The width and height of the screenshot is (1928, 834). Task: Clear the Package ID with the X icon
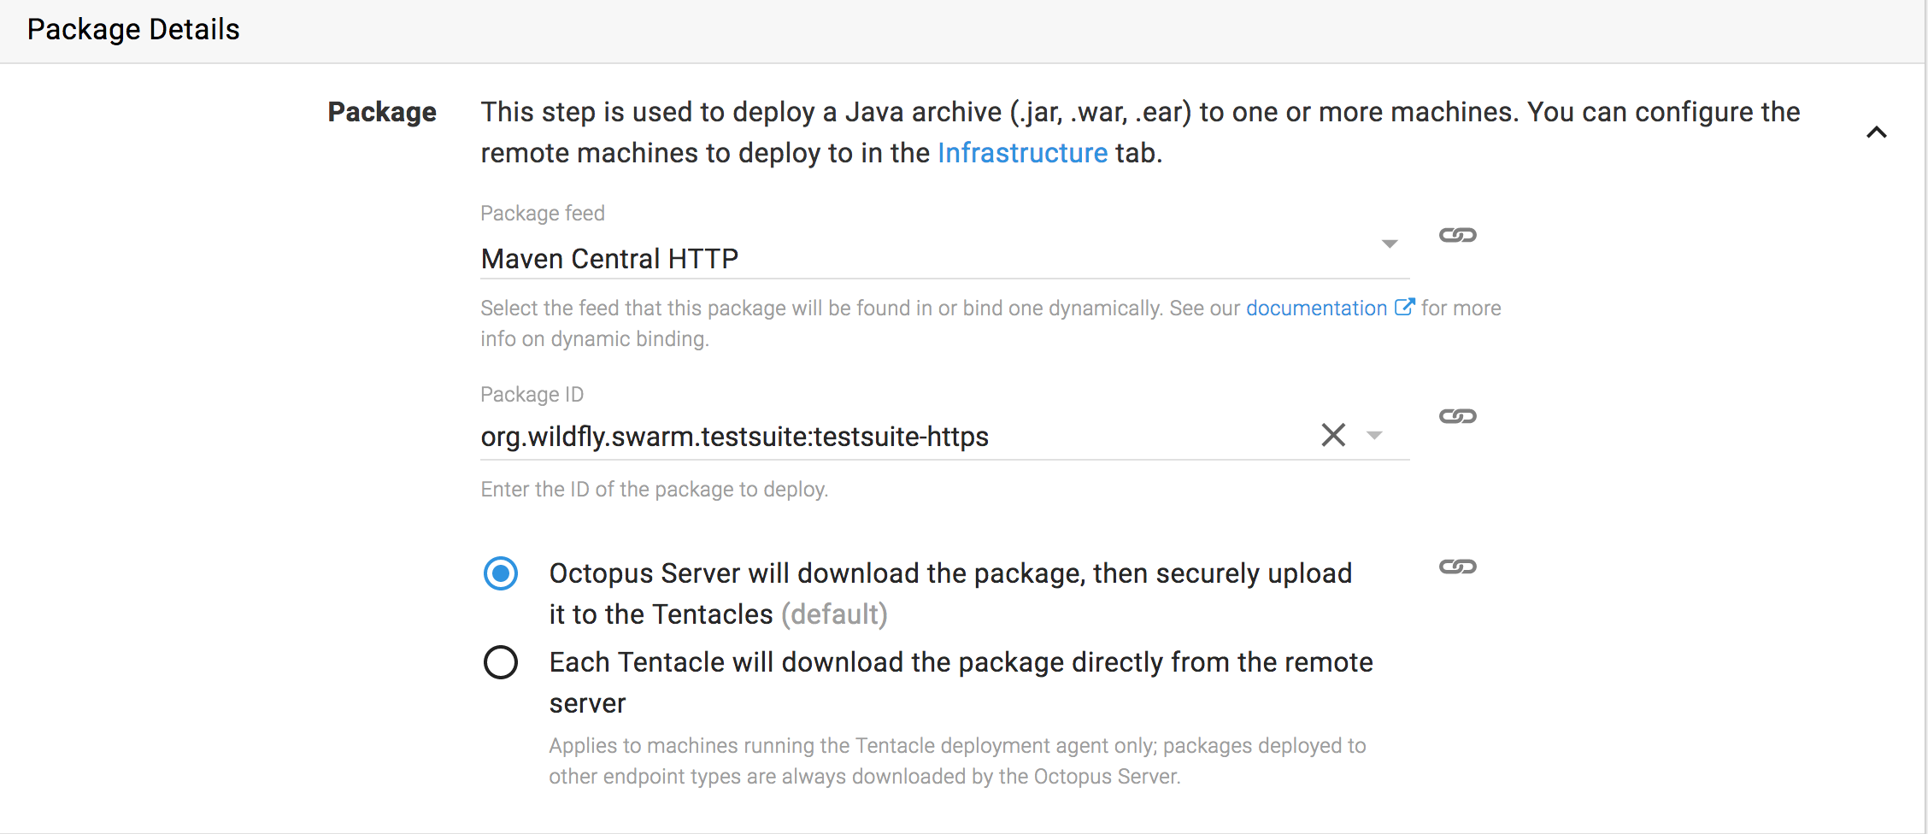click(1332, 435)
